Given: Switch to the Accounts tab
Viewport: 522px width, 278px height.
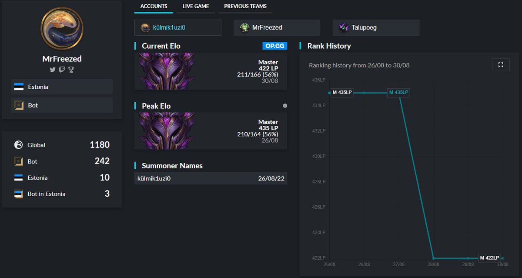Looking at the screenshot, I should [x=154, y=7].
